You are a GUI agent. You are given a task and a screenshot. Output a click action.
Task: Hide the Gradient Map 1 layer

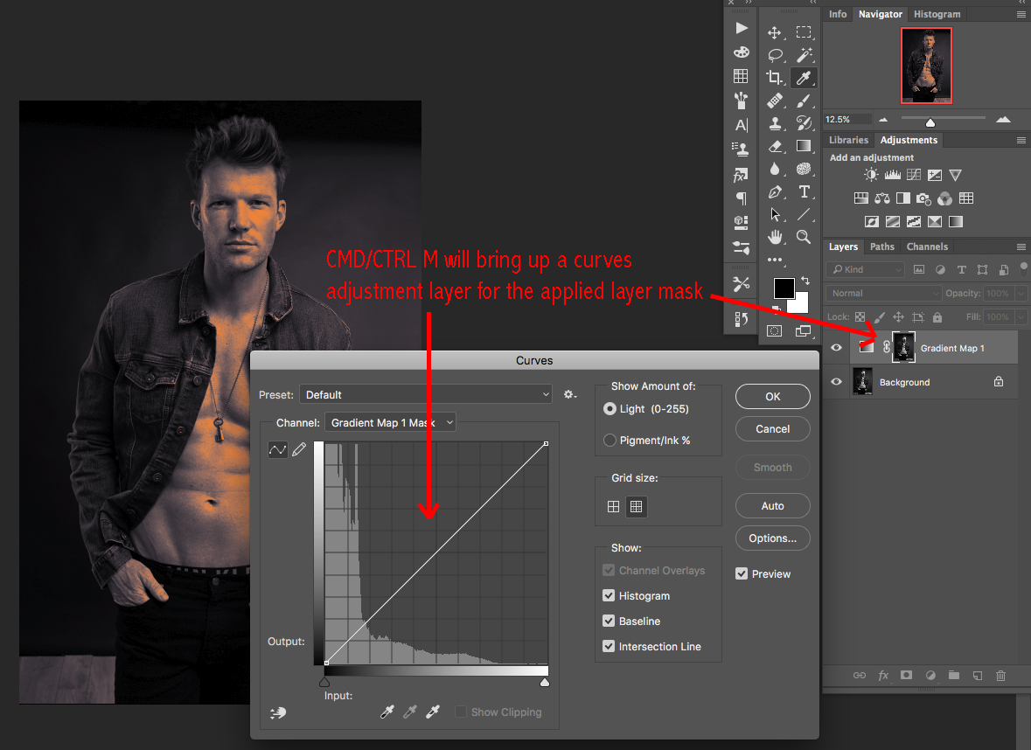tap(837, 348)
